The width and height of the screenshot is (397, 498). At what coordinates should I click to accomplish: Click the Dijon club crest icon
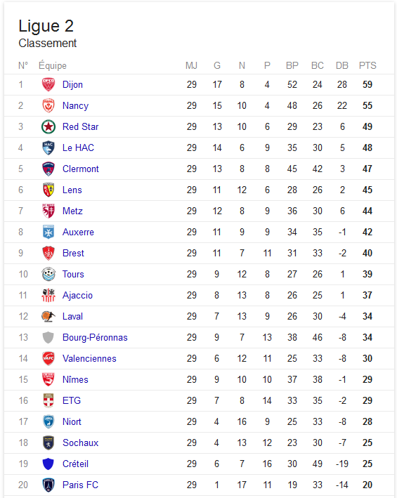click(x=48, y=84)
